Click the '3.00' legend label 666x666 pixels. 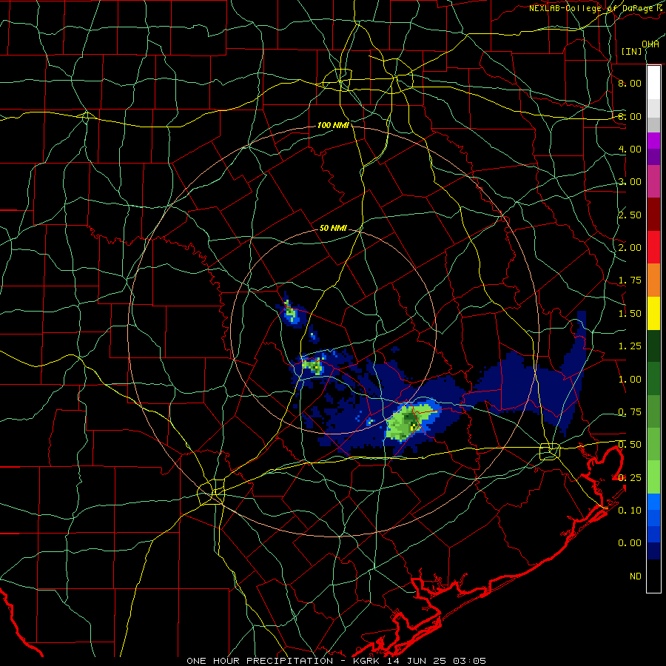[630, 182]
